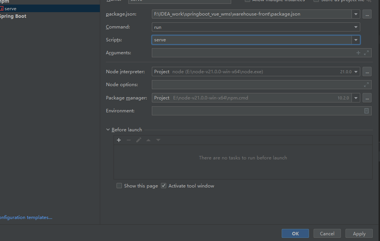Screen dimensions: 380x241
Task: Browse for Node interpreter with ellipsis button
Action: pos(367,72)
